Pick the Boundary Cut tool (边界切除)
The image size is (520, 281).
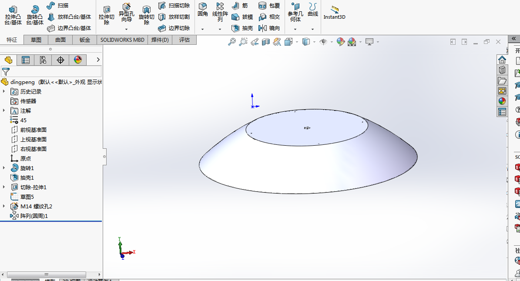(174, 28)
